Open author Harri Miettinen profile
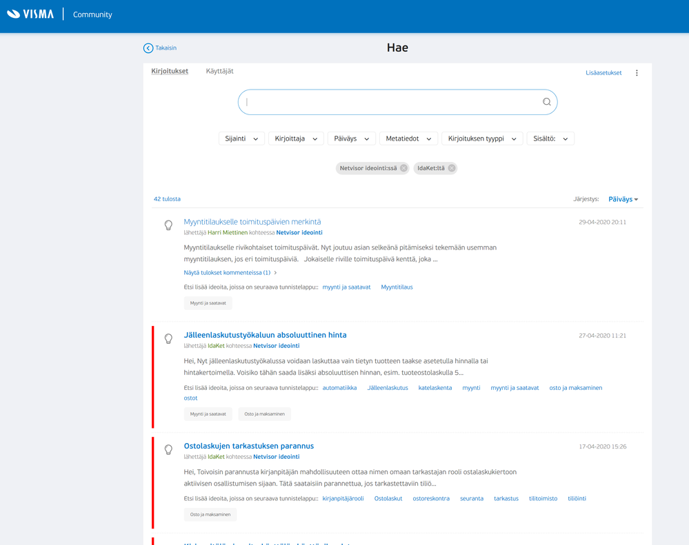 coord(228,233)
